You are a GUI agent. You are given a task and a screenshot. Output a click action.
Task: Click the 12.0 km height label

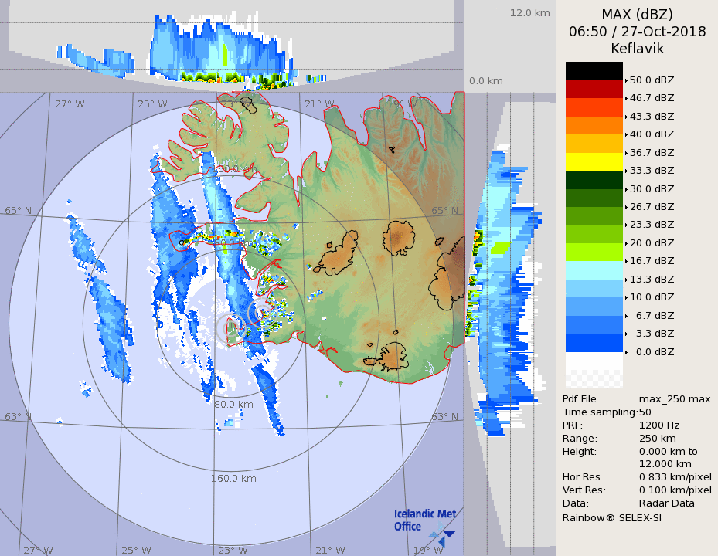(529, 13)
